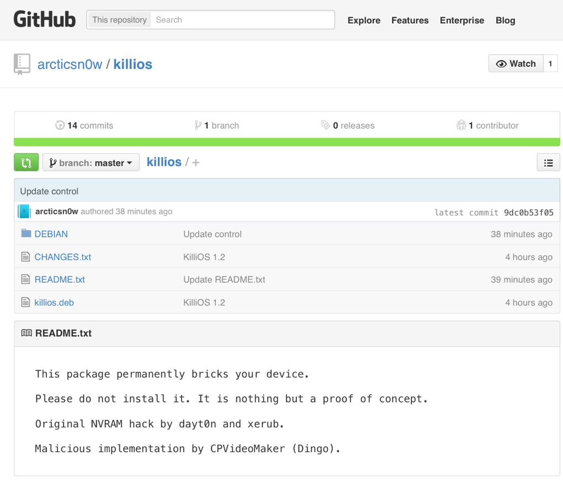This screenshot has width=563, height=499.
Task: Open killios.deb file
Action: [x=54, y=302]
